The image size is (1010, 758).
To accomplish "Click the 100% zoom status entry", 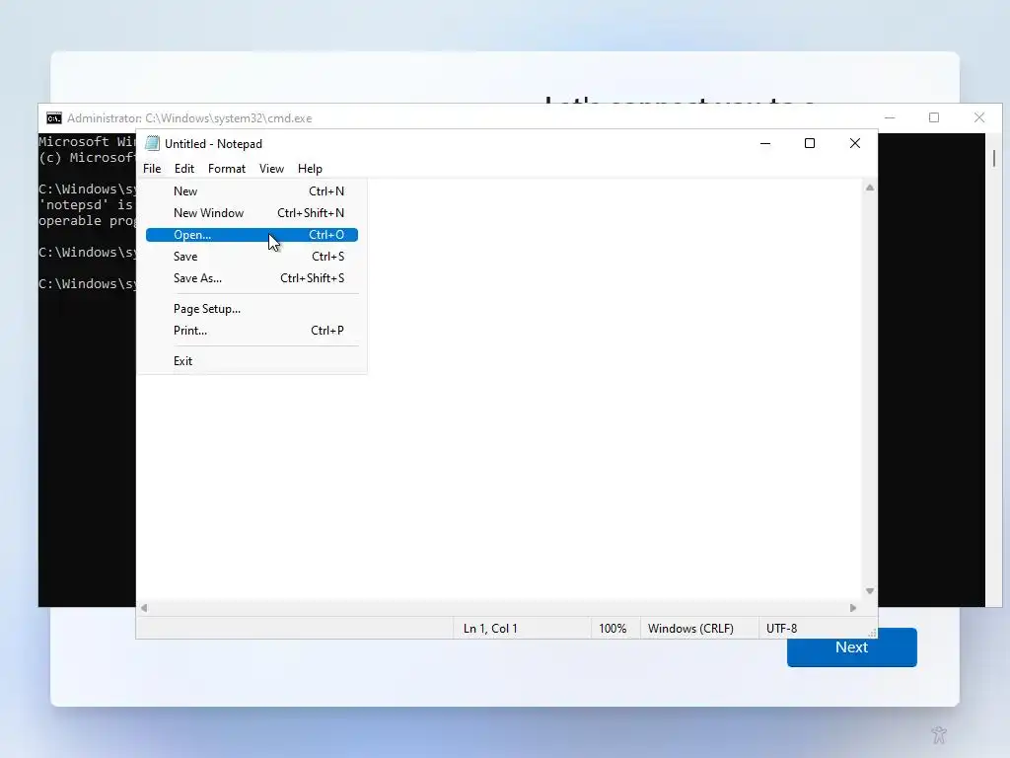I will click(x=613, y=629).
